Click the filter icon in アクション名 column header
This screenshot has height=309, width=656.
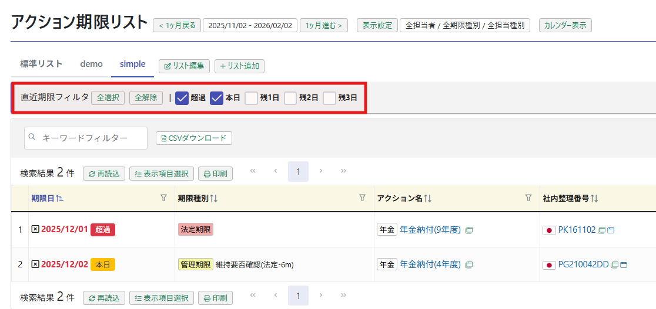coord(528,198)
